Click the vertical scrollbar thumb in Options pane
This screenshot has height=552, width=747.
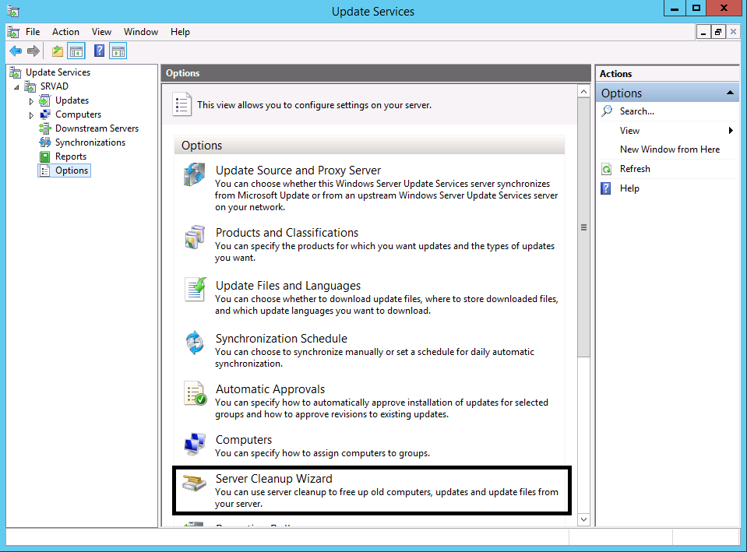click(583, 227)
